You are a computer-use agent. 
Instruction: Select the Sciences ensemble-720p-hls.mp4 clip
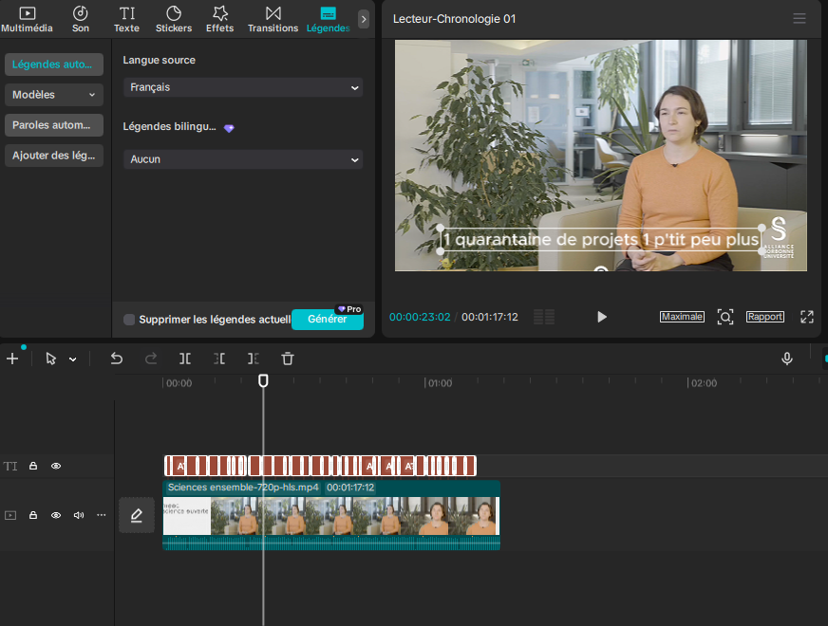[x=331, y=515]
